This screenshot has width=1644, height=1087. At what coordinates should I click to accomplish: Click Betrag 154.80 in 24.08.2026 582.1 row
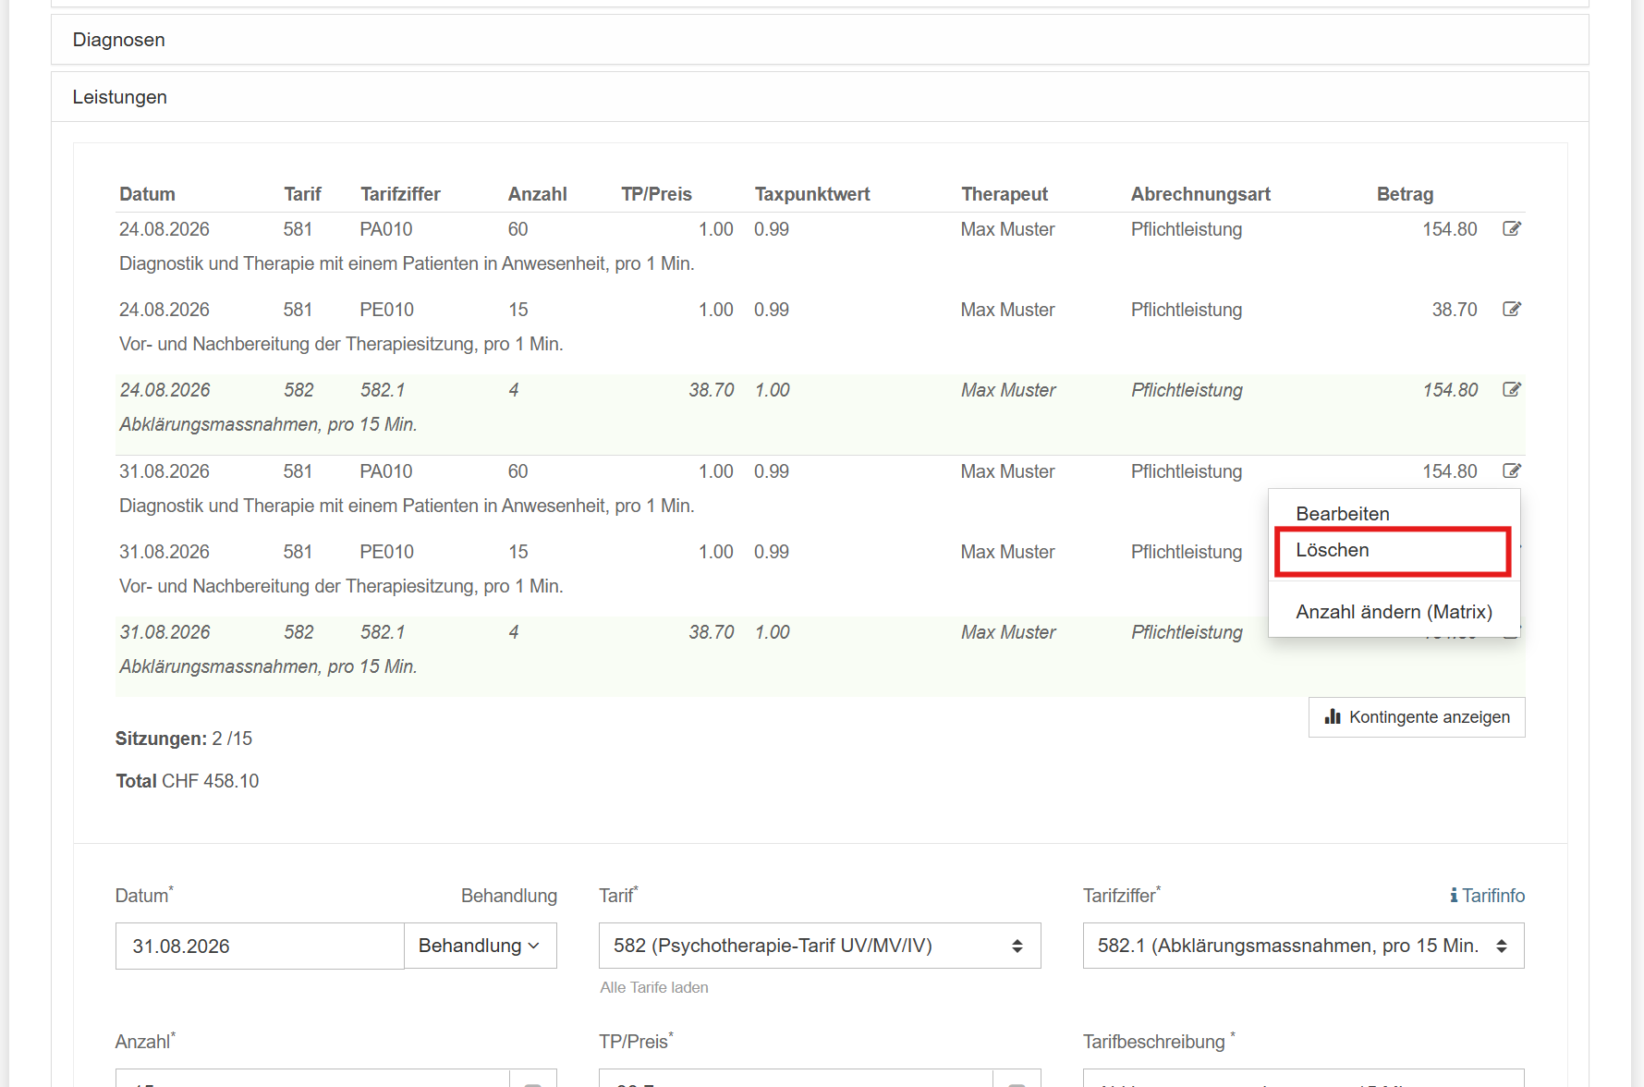pyautogui.click(x=1450, y=390)
